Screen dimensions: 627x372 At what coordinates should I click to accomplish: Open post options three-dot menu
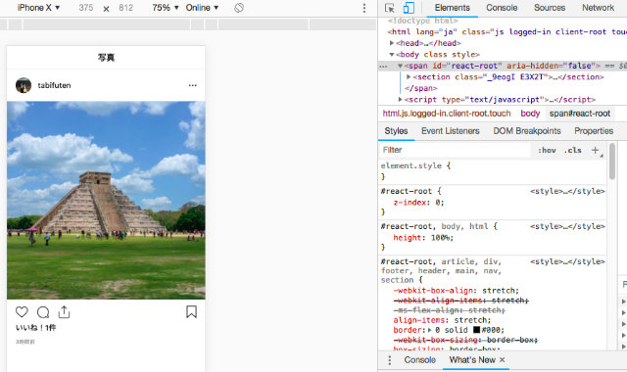tap(193, 85)
